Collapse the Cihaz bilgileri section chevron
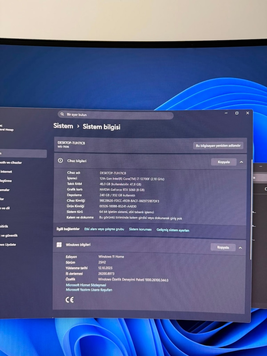The height and width of the screenshot is (356, 267). (241, 162)
